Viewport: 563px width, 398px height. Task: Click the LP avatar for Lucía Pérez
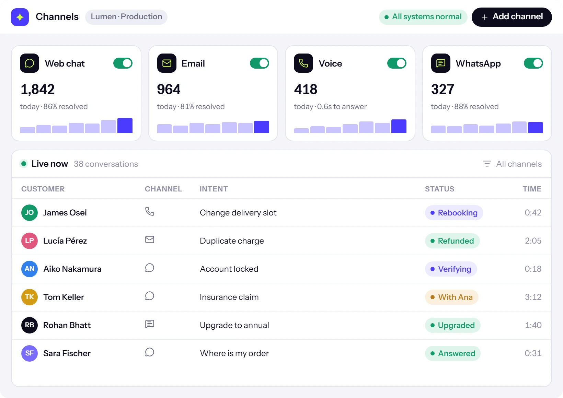pos(30,241)
